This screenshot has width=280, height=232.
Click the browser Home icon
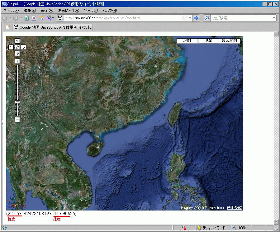[x=42, y=18]
